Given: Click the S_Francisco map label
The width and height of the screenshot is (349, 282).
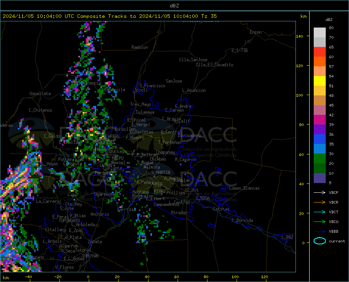Looking at the screenshot, I should pos(152,86).
